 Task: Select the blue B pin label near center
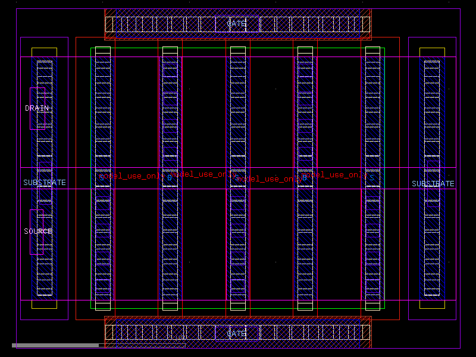[x=170, y=177]
